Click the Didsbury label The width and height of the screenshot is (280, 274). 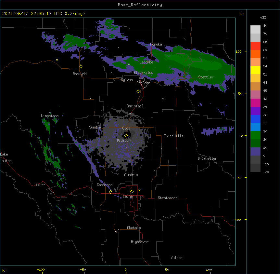click(125, 140)
